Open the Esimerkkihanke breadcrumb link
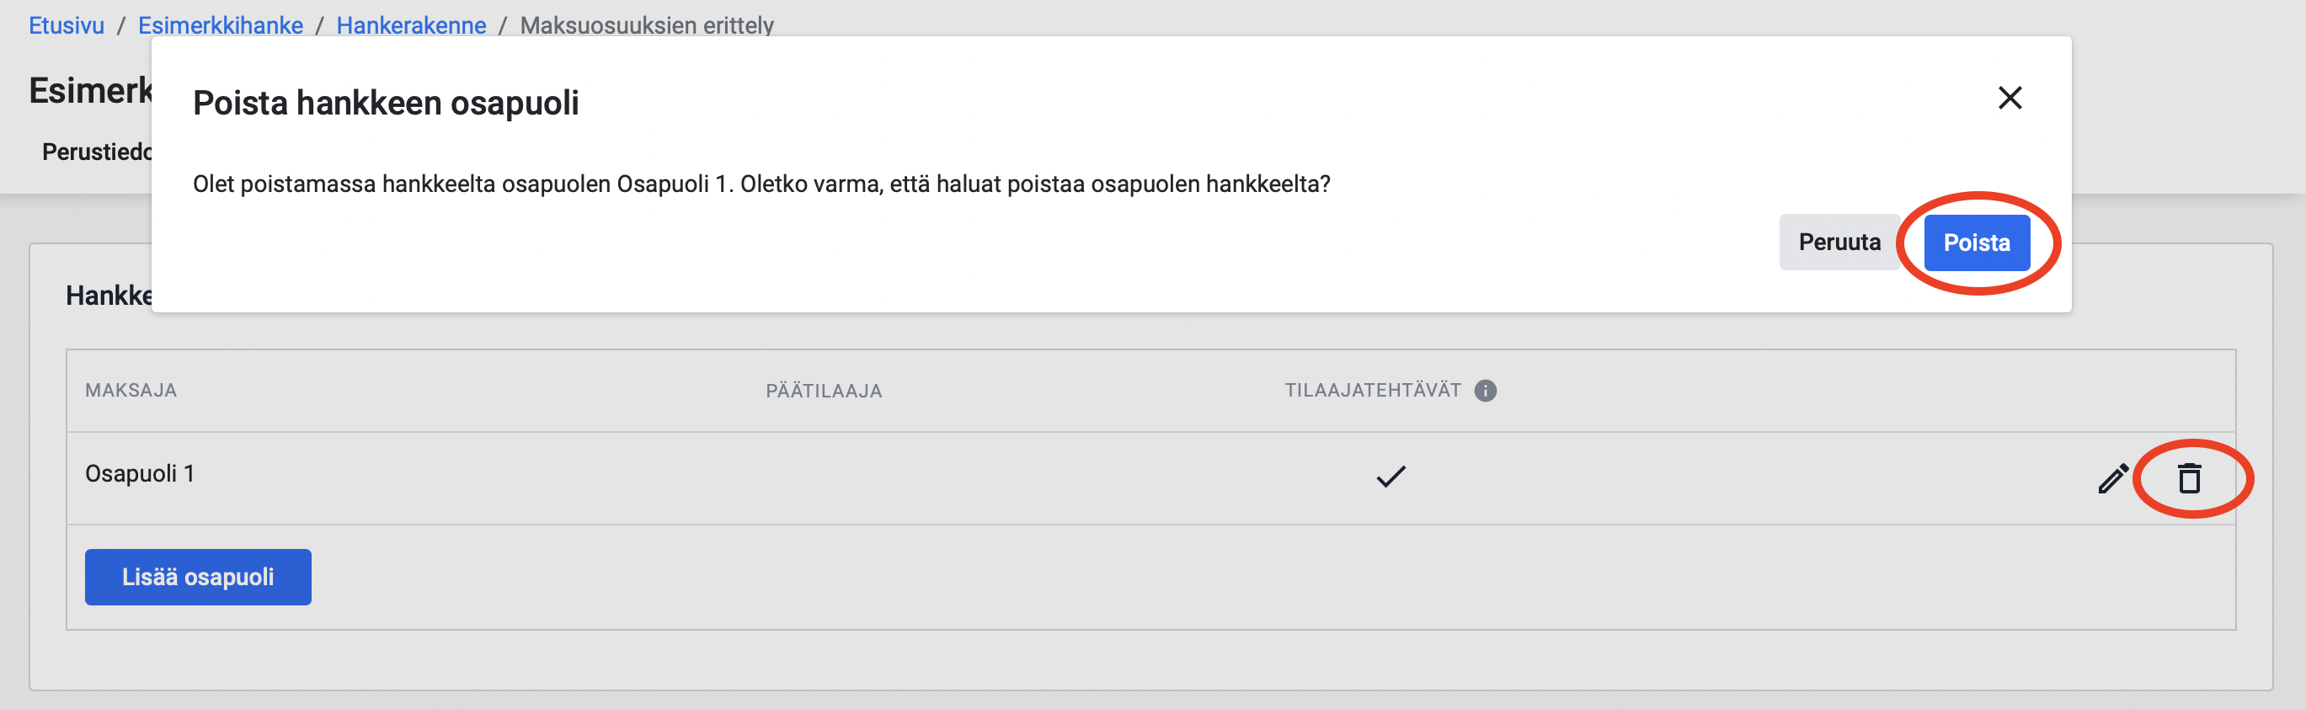This screenshot has height=709, width=2306. click(x=220, y=25)
